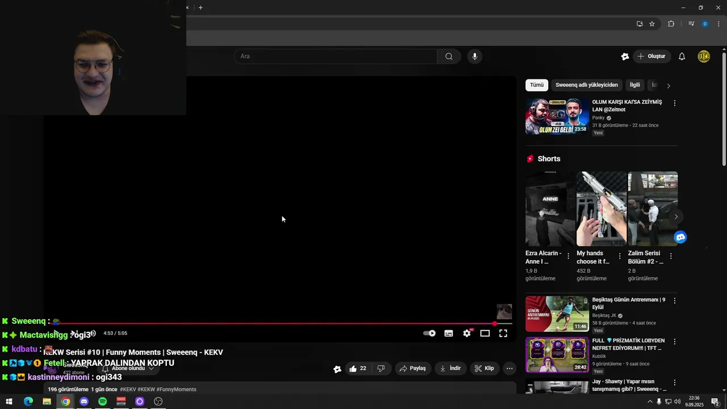The width and height of the screenshot is (727, 409).
Task: Open the Zalim Serisi Bölüm #2 short
Action: click(x=653, y=208)
